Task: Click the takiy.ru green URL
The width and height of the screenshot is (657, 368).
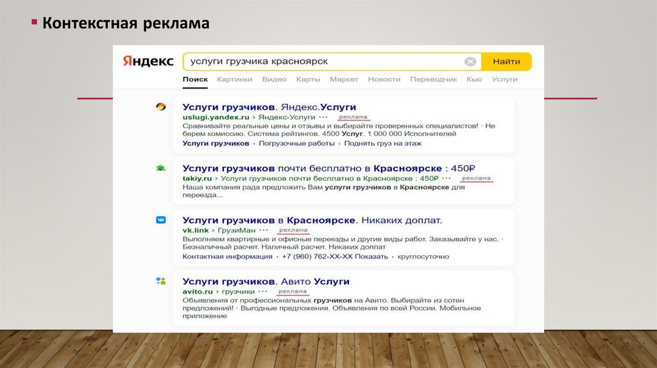Action: 197,178
